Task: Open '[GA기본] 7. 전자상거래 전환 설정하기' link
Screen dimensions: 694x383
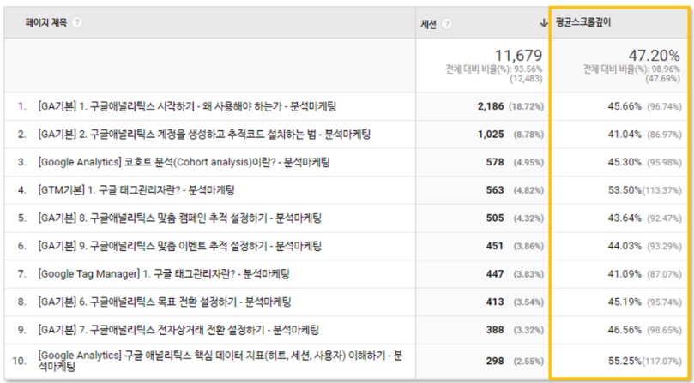Action: click(x=178, y=330)
